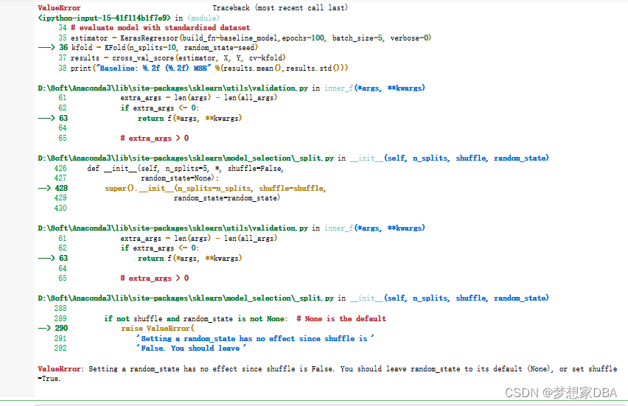Click second sklearn\utils\validation.py file path
Viewport: 628px width, 406px height.
(x=172, y=228)
